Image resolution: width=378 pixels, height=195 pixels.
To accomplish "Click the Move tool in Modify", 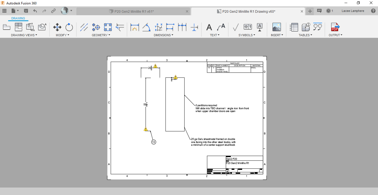I will (x=57, y=27).
